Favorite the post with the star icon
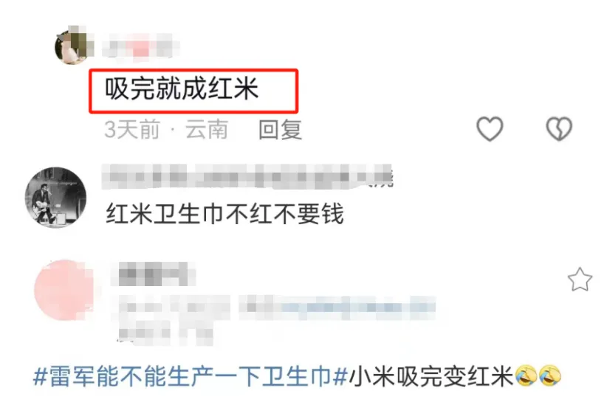Screen dimensions: 607x396 pos(580,279)
